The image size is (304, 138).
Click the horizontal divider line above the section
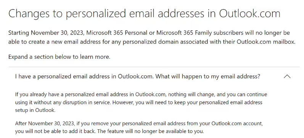coord(154,67)
